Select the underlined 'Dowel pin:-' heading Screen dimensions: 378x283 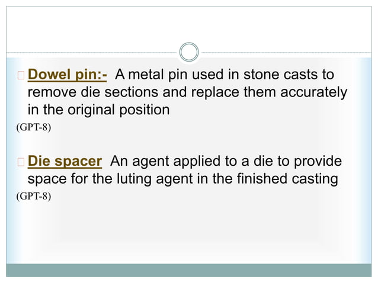[x=68, y=75]
